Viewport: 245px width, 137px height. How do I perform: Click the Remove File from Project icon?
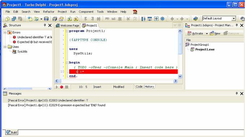point(76,19)
